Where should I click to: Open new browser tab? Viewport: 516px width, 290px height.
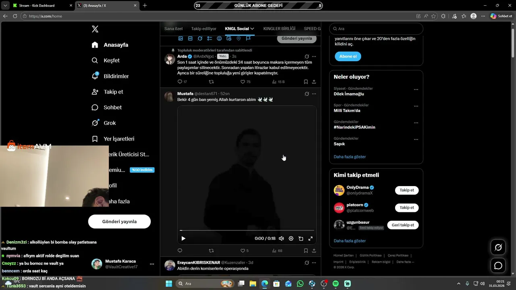point(145,6)
